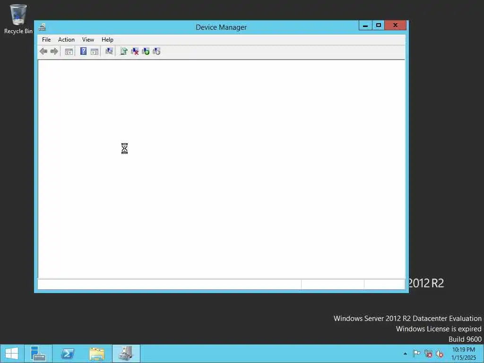Click the Update Driver Software toolbar icon
Viewport: 484px width, 363px height.
124,51
